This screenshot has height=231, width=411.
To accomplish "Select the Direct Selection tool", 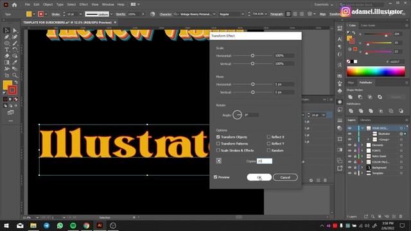I will (15, 30).
